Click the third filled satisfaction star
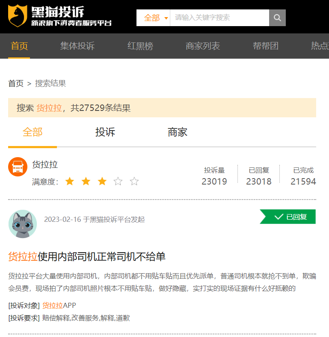 [102, 181]
